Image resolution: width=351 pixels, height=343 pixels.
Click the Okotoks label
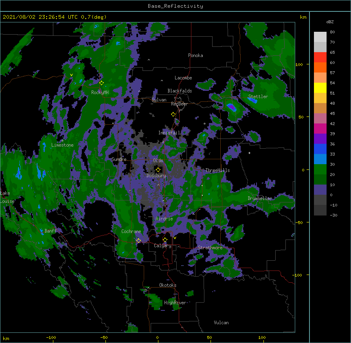tap(168, 285)
